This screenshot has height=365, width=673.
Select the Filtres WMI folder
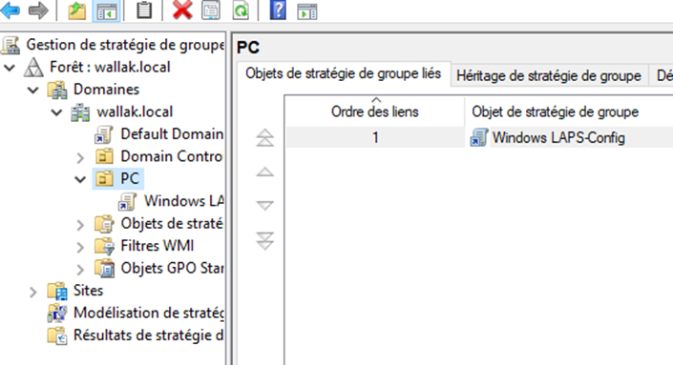coord(158,246)
